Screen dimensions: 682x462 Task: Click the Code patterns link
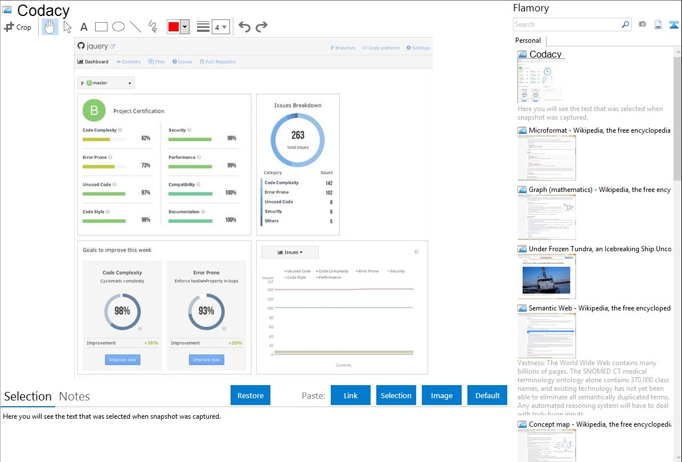coord(381,48)
